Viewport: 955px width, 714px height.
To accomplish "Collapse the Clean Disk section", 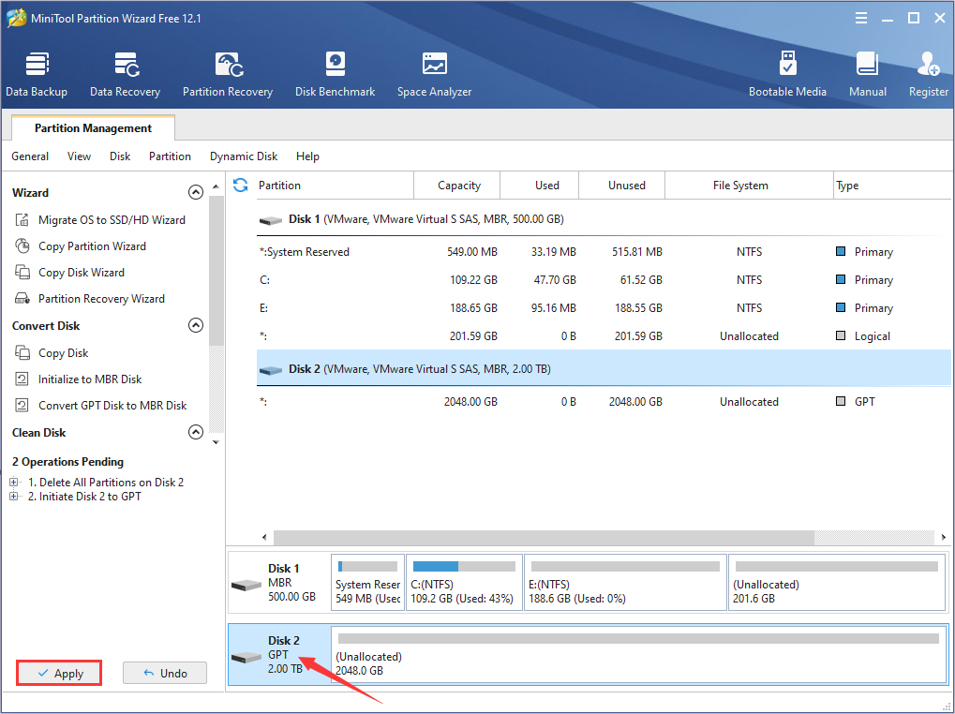I will pyautogui.click(x=196, y=432).
